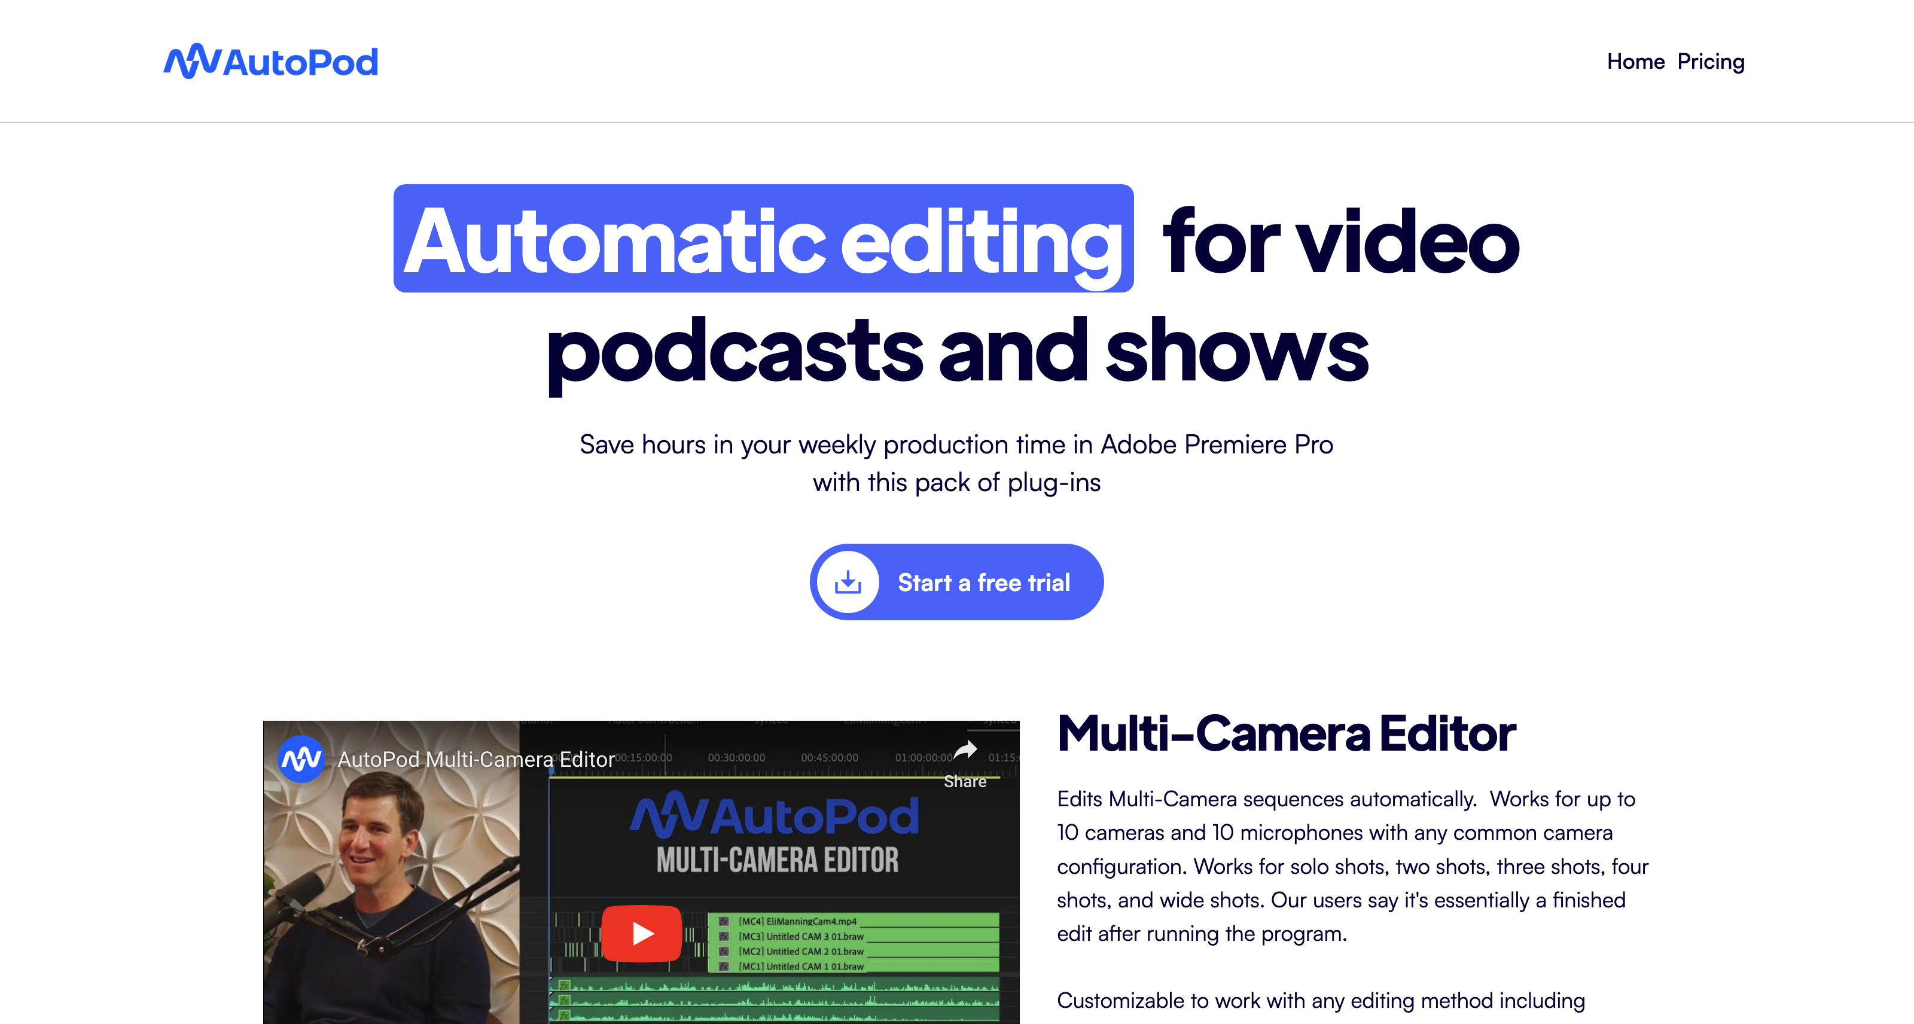The image size is (1914, 1024).
Task: Click the text 'Customizable to work with any editing'
Action: (1321, 1000)
